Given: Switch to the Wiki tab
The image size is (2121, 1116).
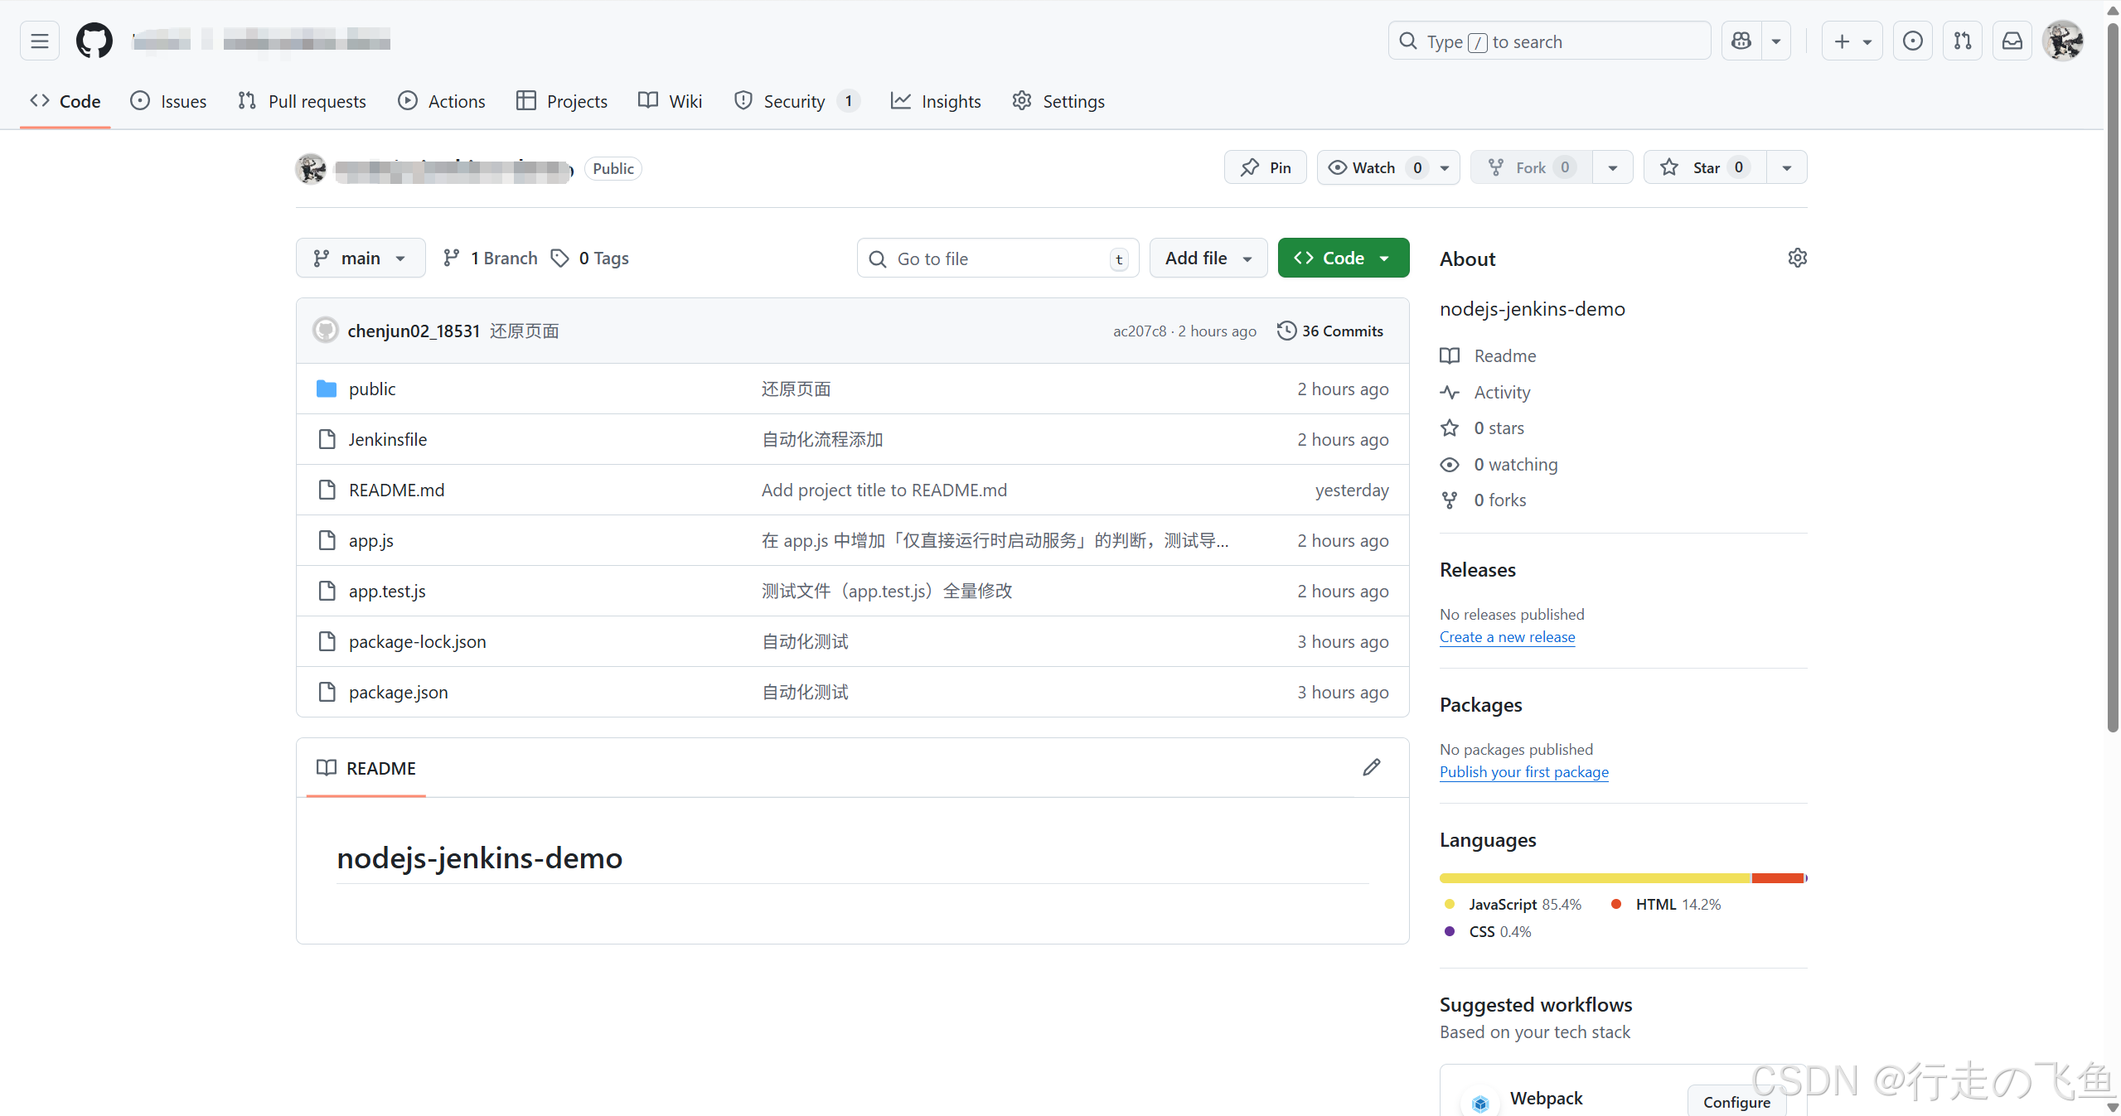Looking at the screenshot, I should (x=670, y=101).
